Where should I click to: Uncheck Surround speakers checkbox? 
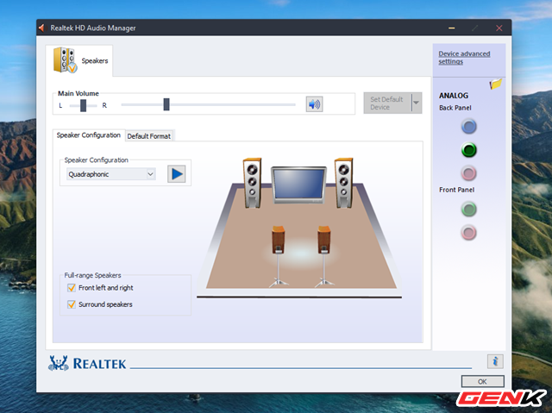point(71,304)
